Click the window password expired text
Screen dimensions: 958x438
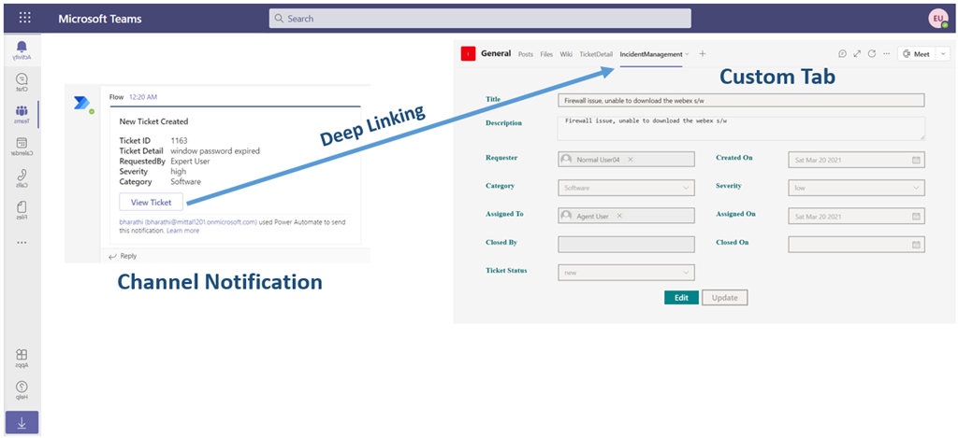coord(215,150)
